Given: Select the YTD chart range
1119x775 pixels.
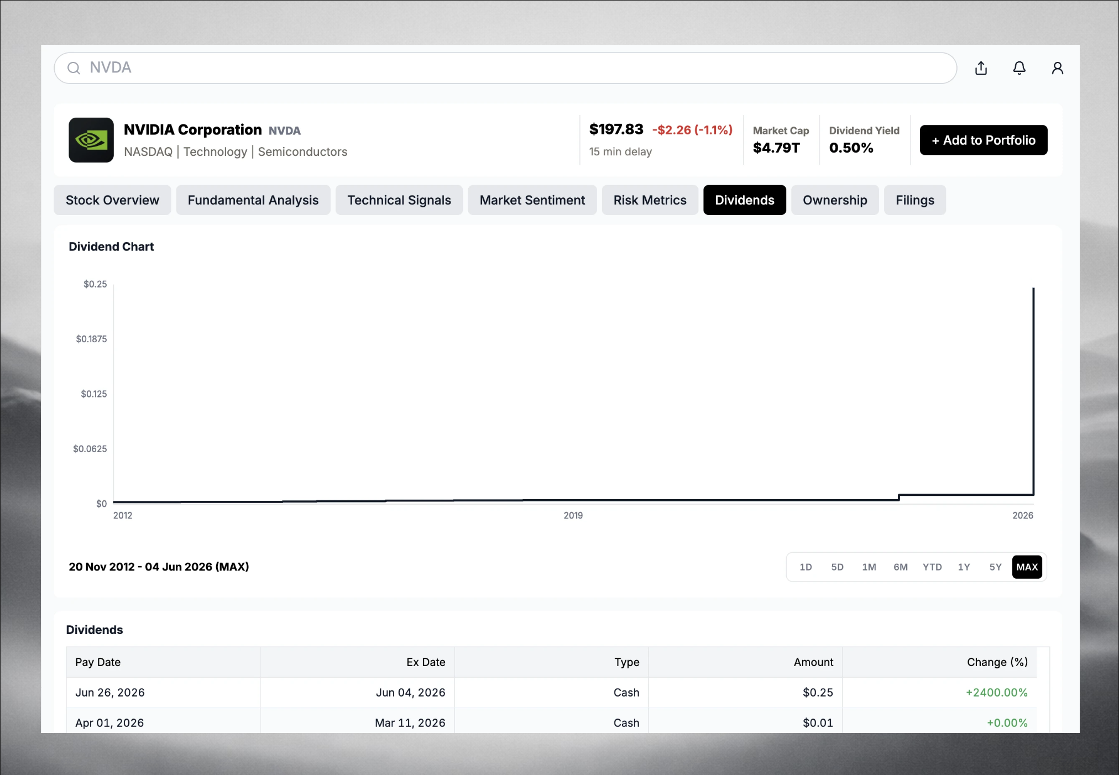Looking at the screenshot, I should point(932,567).
